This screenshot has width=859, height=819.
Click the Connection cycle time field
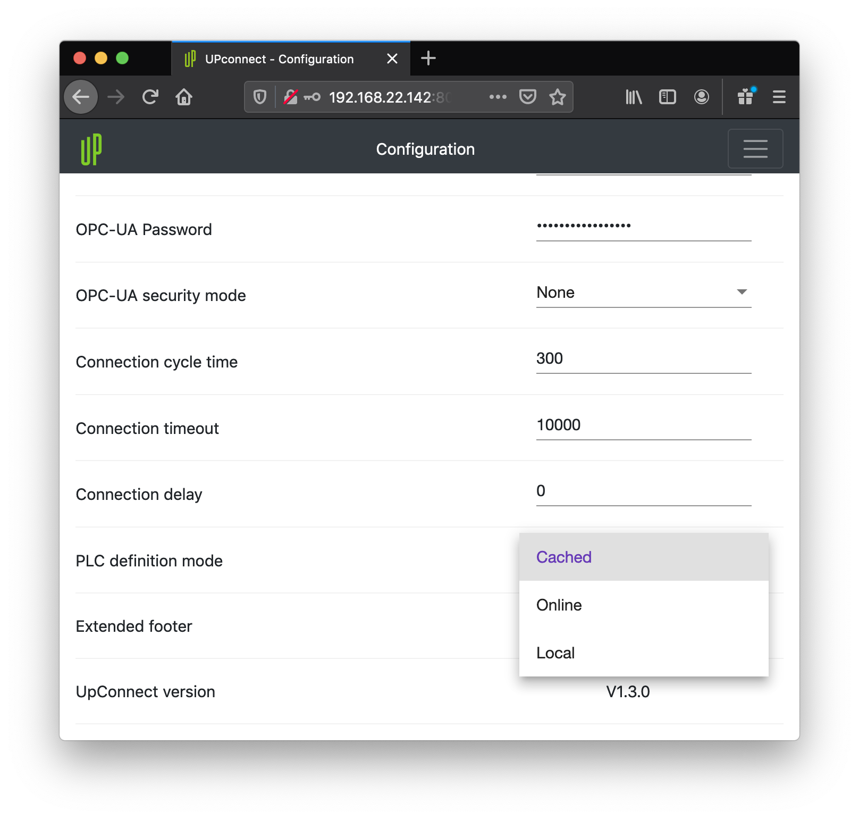(643, 359)
